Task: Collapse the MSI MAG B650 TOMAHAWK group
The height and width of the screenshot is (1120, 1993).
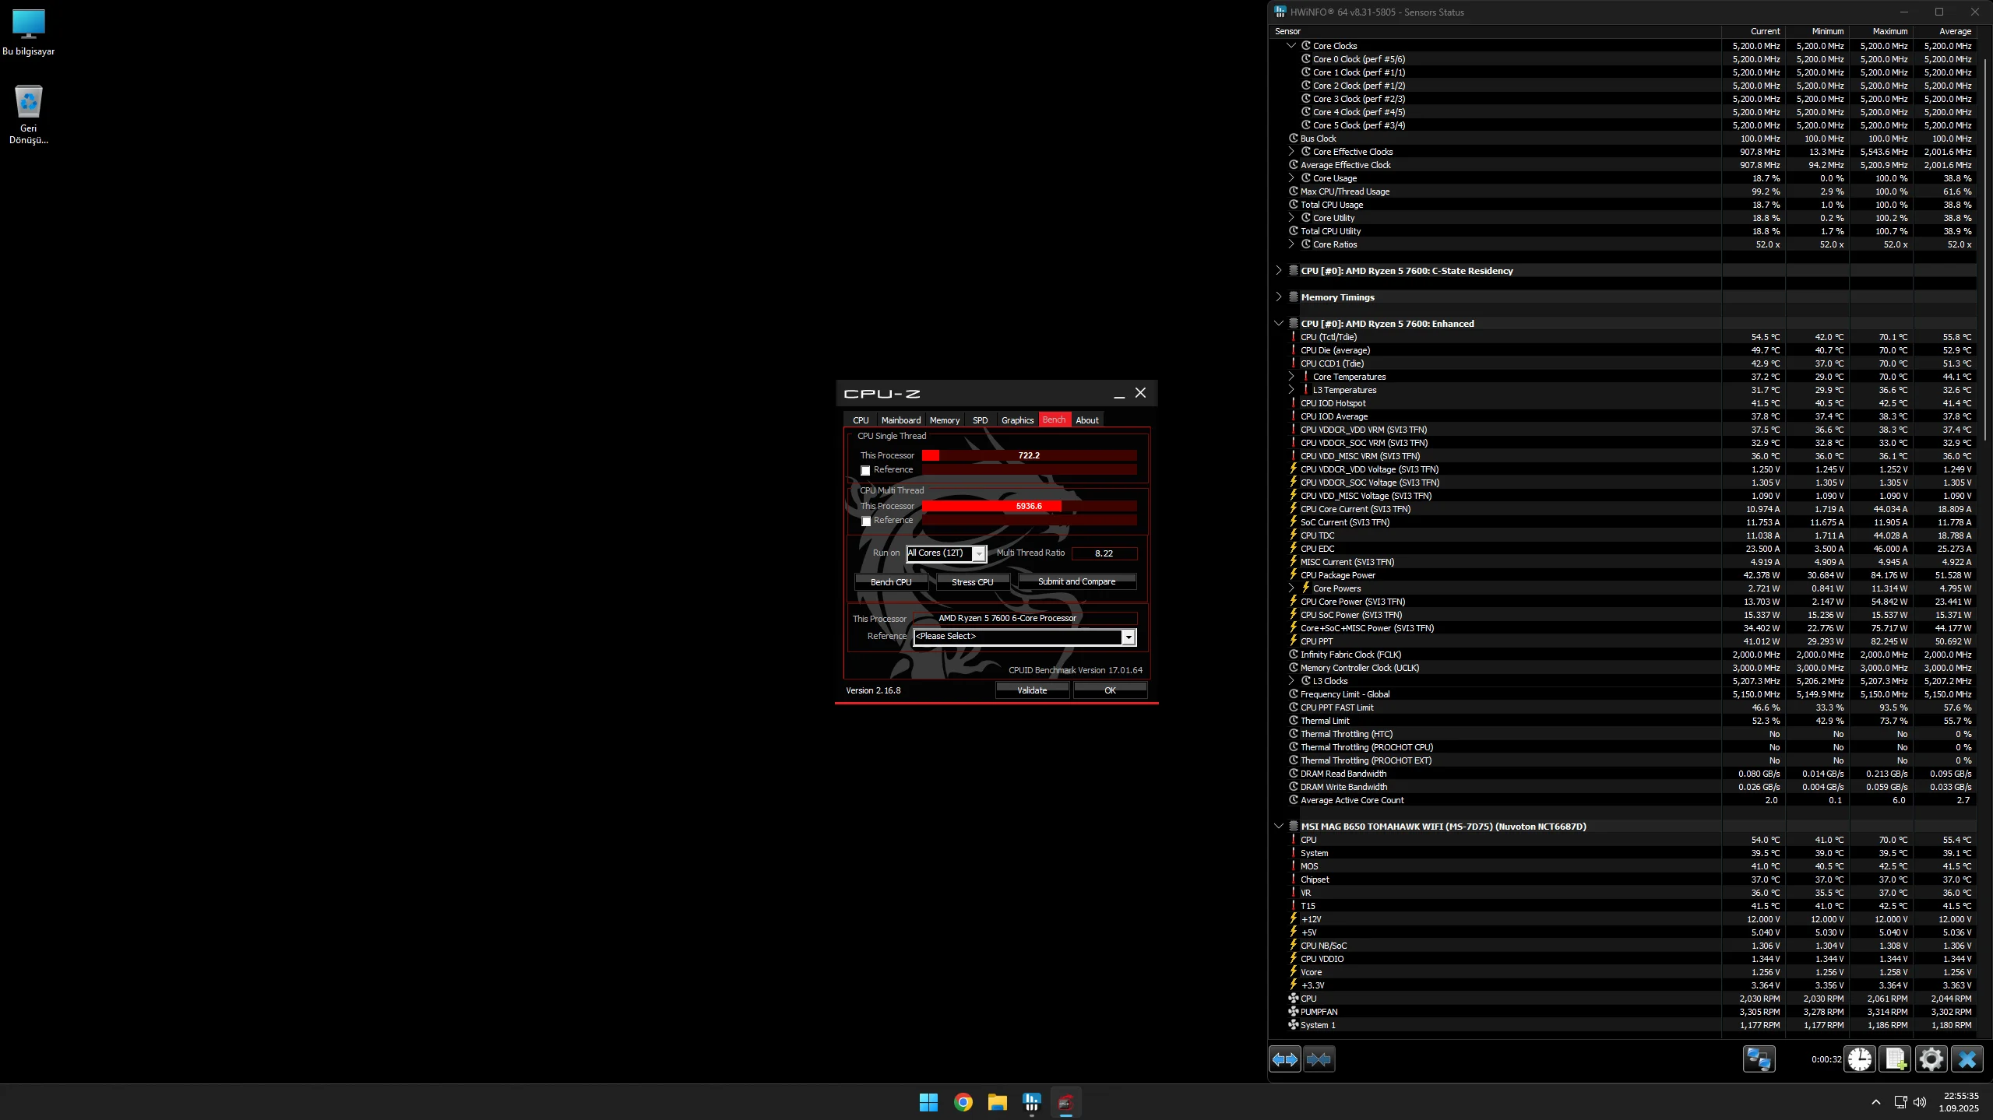Action: [x=1278, y=827]
